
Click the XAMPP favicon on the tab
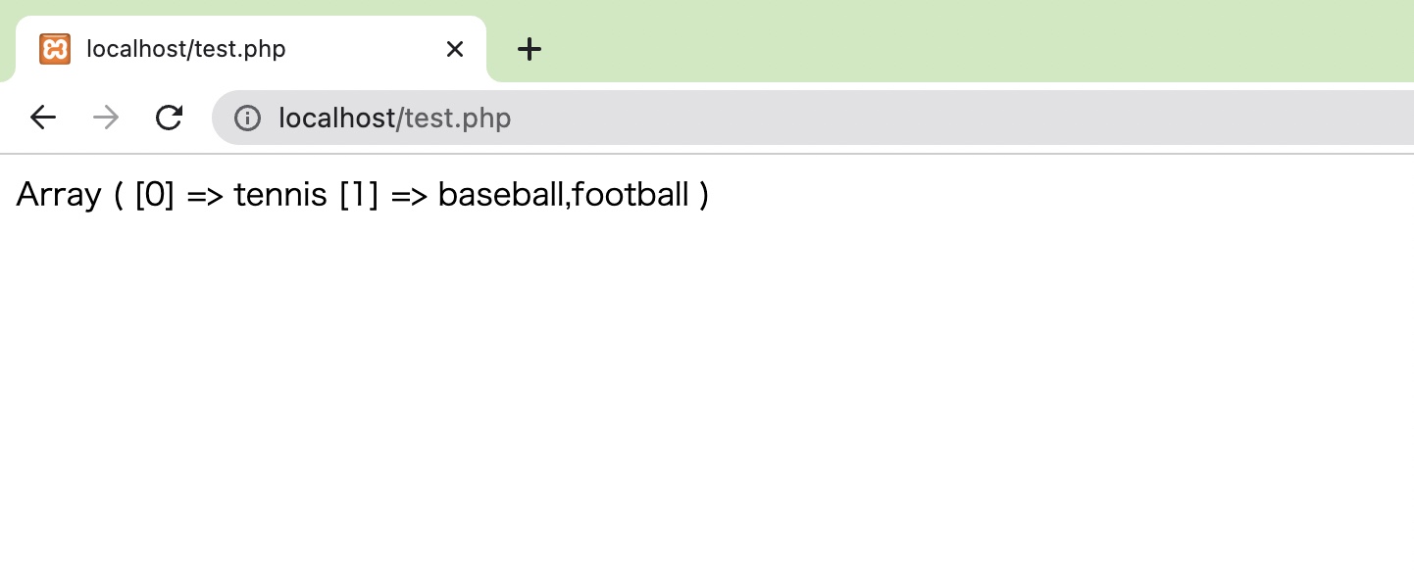coord(55,49)
